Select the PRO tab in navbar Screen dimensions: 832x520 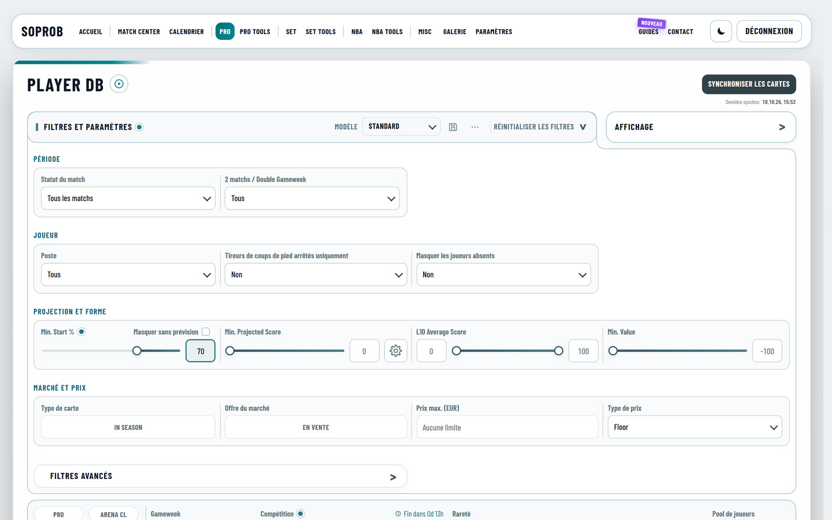(225, 31)
